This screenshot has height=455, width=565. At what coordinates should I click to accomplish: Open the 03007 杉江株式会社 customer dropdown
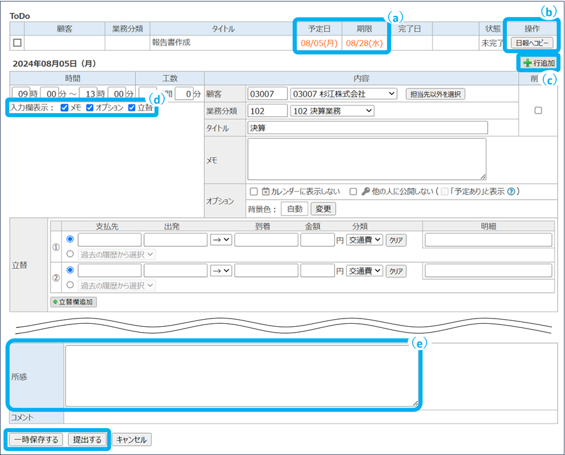point(343,94)
